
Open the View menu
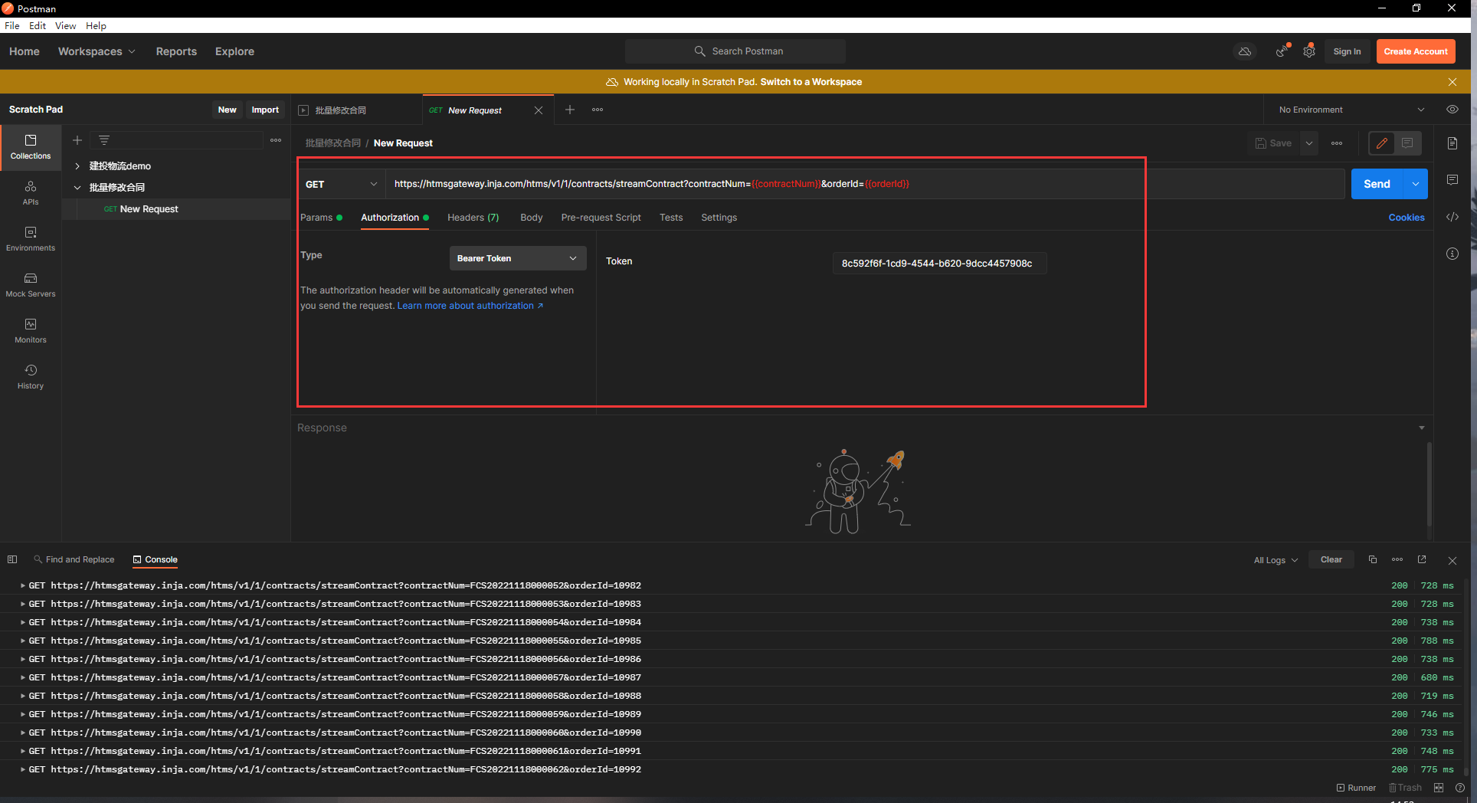point(65,25)
